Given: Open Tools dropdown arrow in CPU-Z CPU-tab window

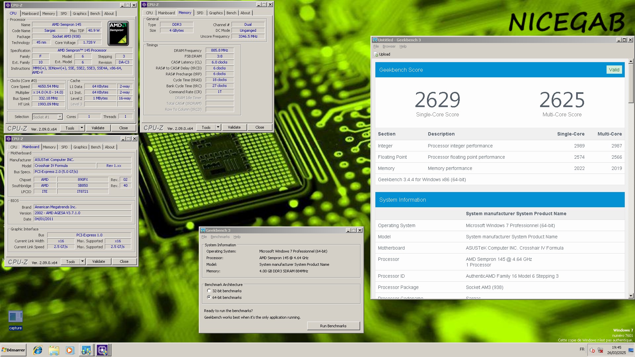Looking at the screenshot, I should [82, 128].
